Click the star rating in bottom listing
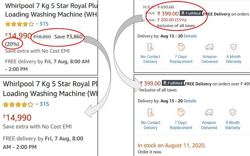250x156 pixels. [x=18, y=105]
